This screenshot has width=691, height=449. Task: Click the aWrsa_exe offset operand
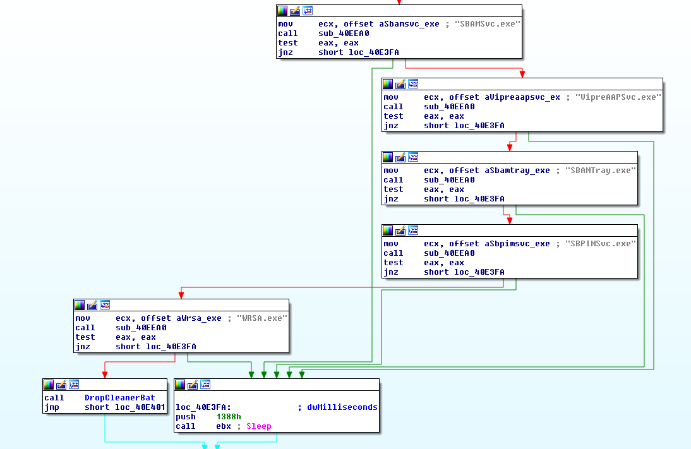pos(199,318)
